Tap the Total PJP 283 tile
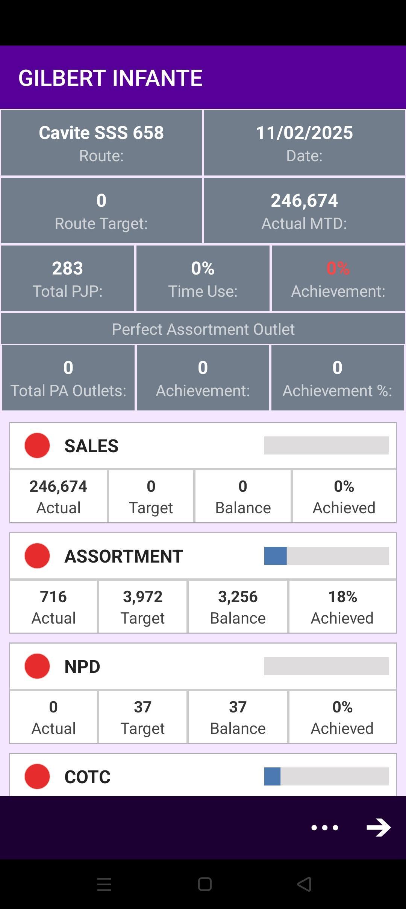 pos(68,278)
